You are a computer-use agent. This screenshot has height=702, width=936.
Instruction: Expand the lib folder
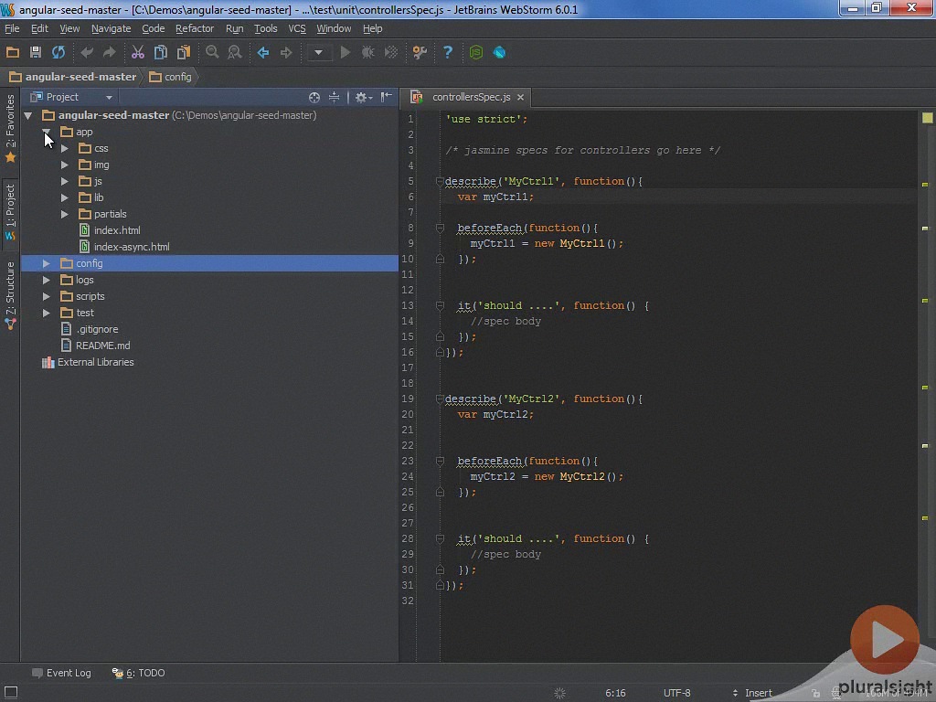(65, 197)
